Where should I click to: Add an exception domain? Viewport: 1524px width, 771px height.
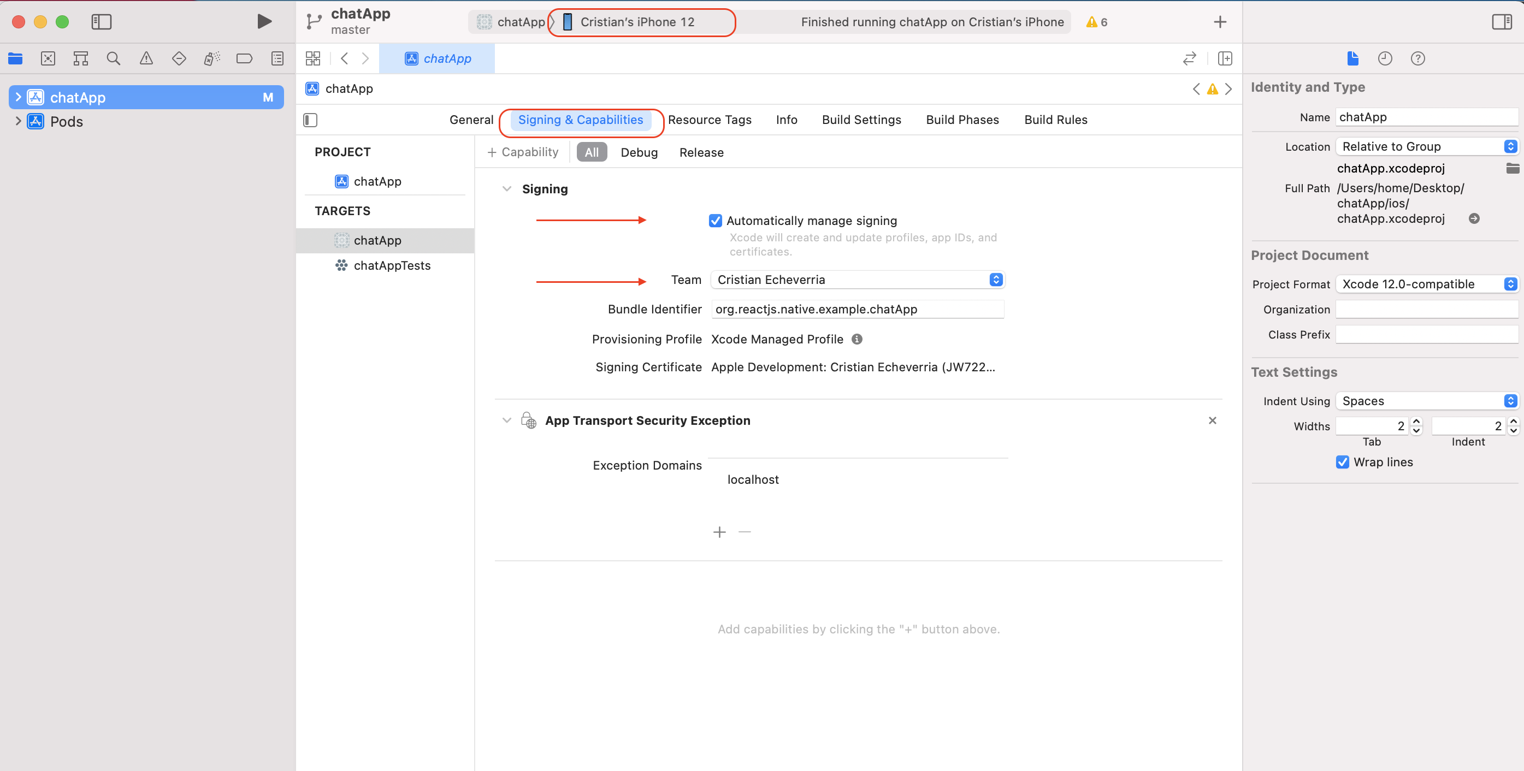pyautogui.click(x=719, y=531)
